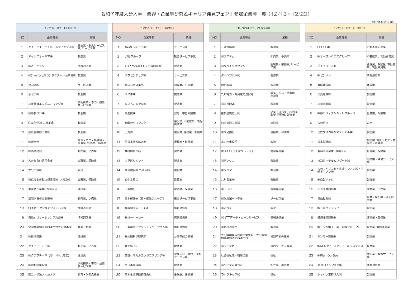This screenshot has height=285, width=403.
Task: Click the ENEOS company entry
Action: tap(324, 47)
